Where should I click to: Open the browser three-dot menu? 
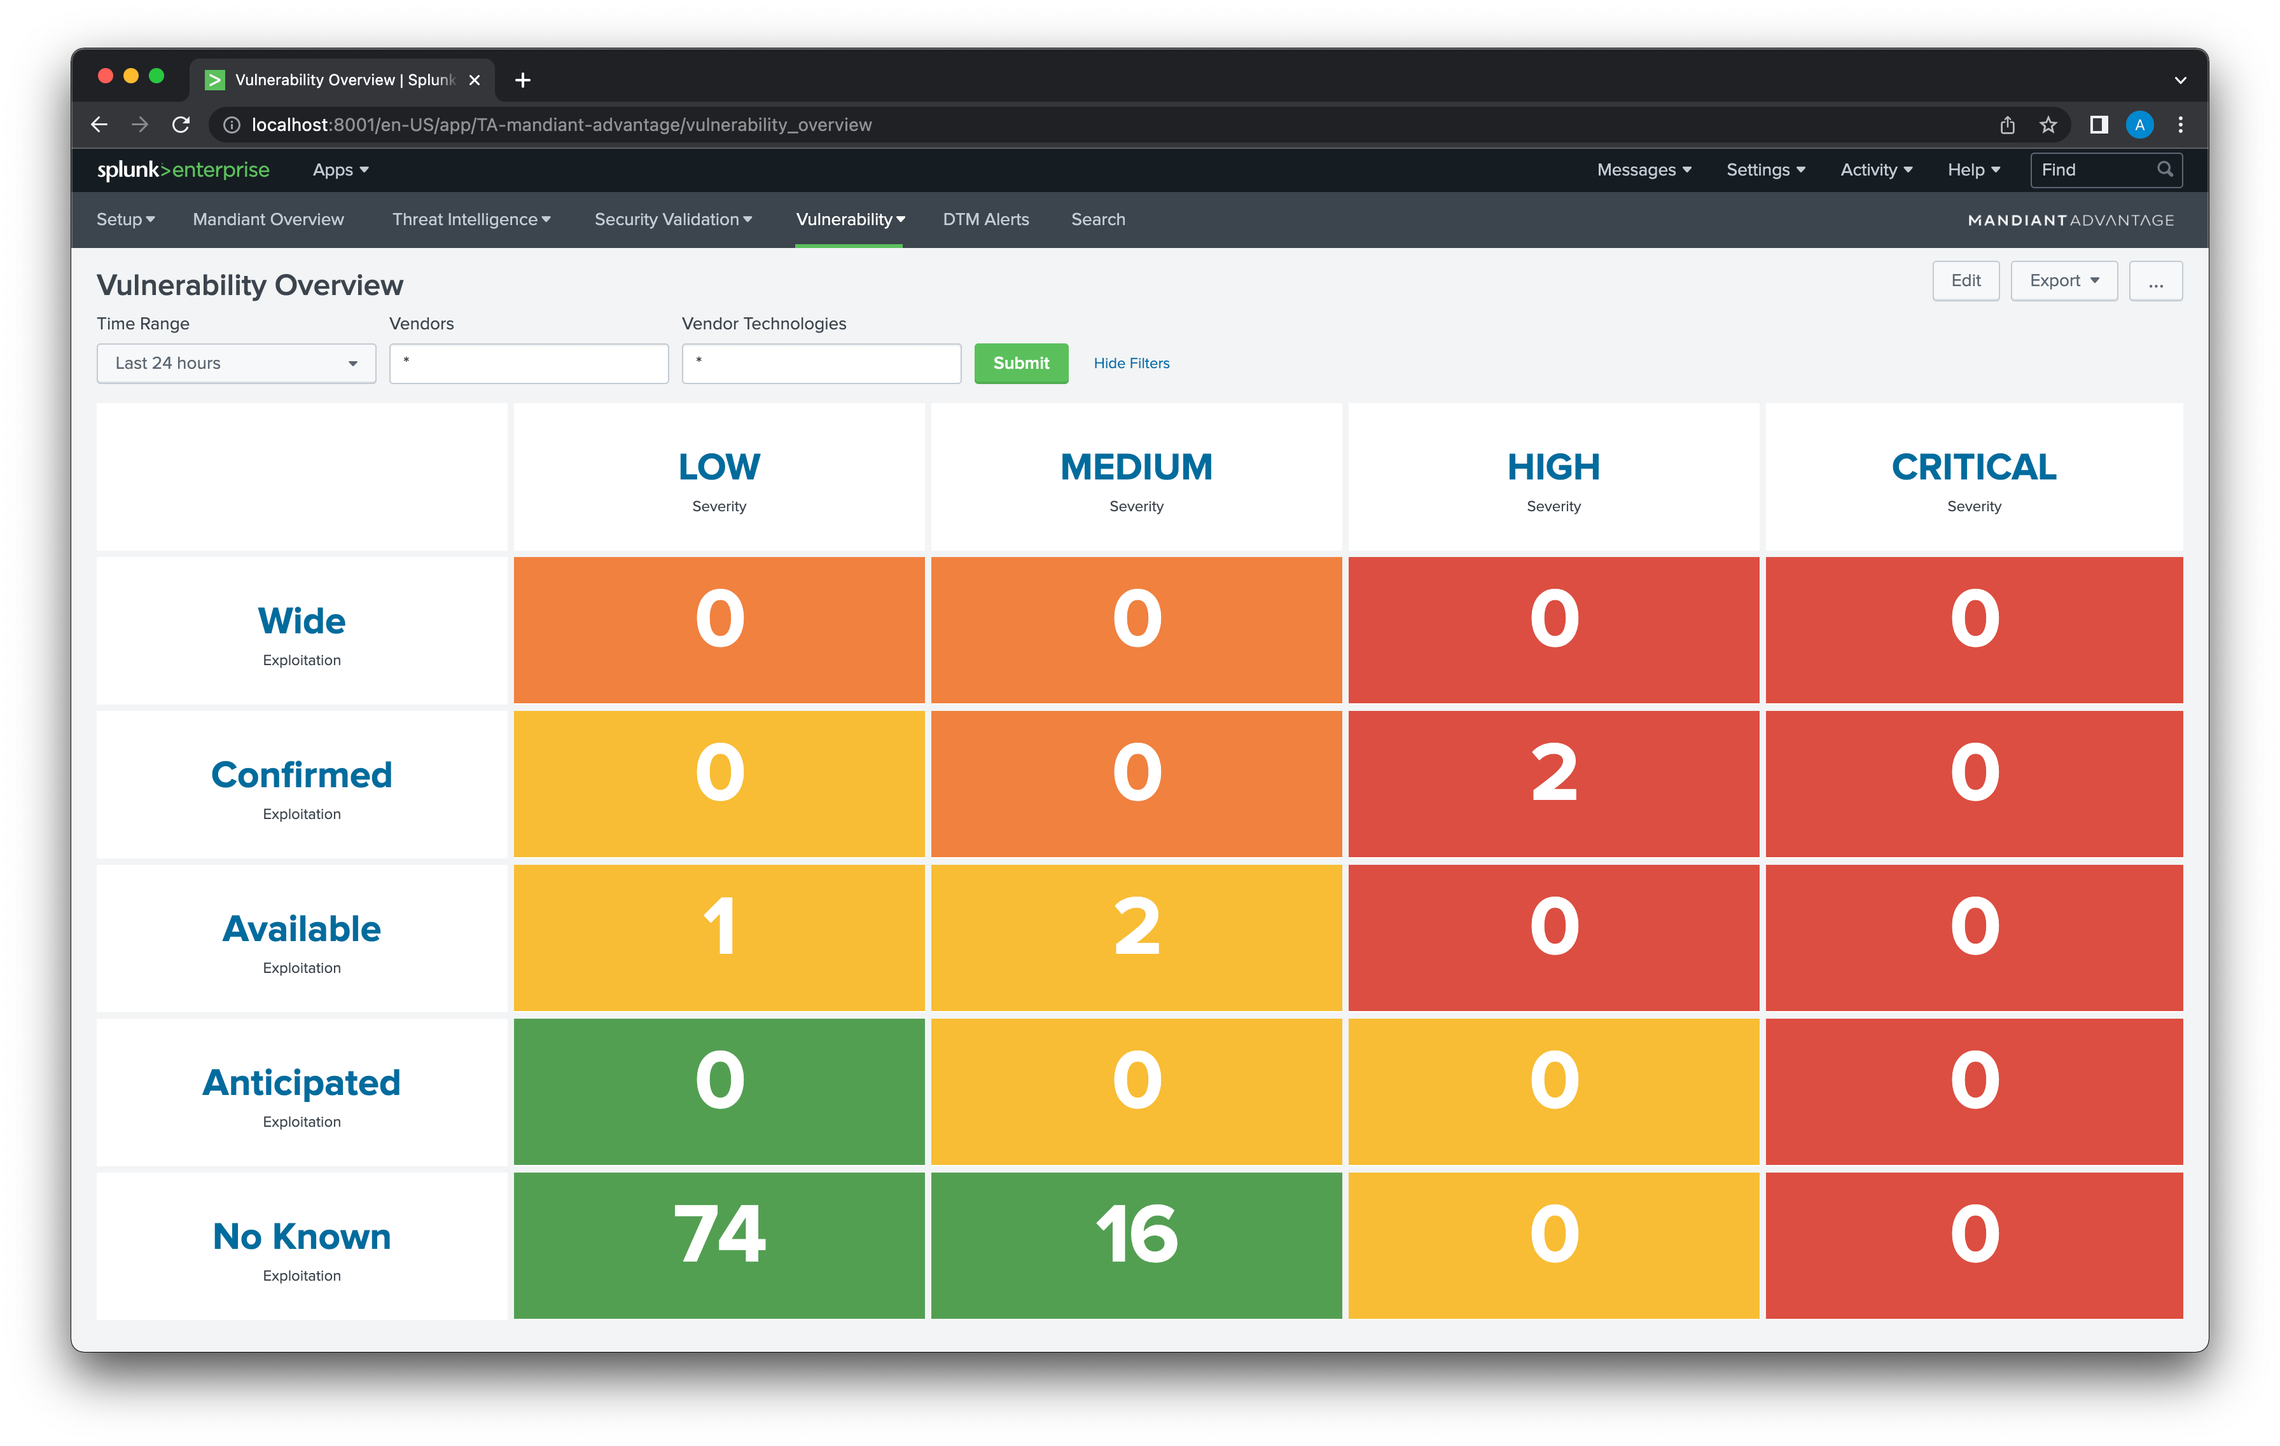click(x=2181, y=124)
